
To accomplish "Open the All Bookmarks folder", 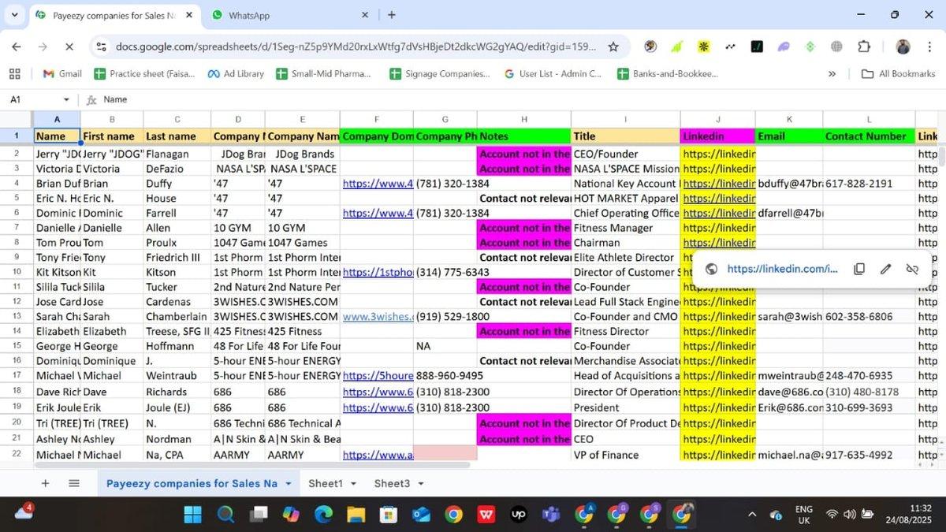I will tap(898, 73).
